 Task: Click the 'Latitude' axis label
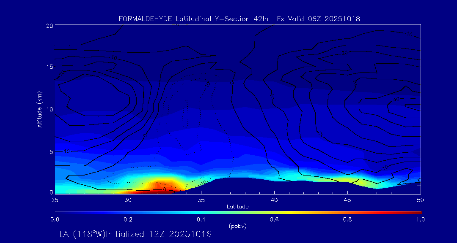(237, 207)
